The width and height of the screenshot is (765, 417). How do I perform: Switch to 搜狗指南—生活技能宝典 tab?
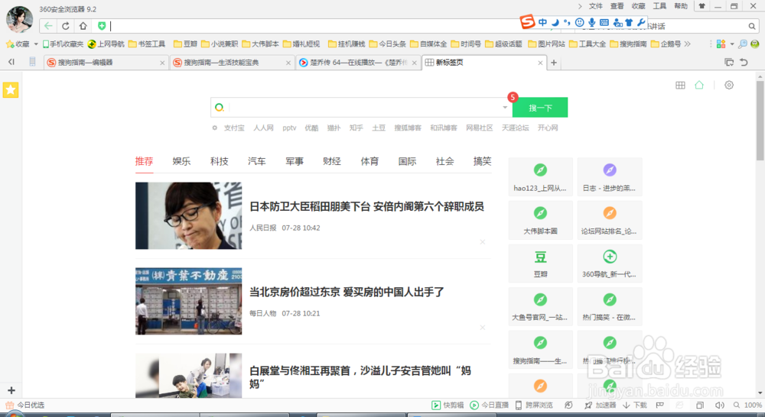232,63
